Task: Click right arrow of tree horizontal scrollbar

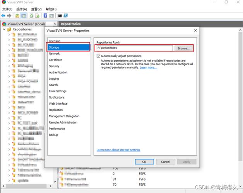Action: click(x=50, y=186)
